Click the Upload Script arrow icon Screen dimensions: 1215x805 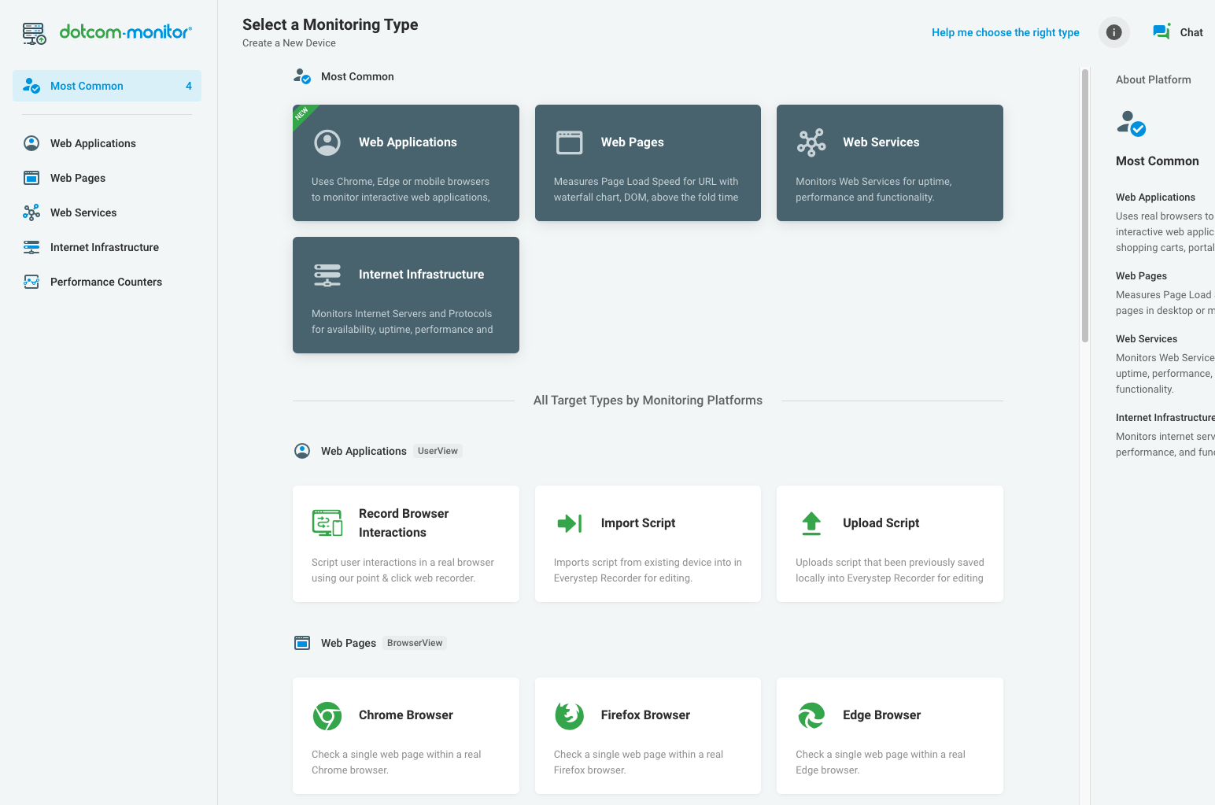[x=811, y=523]
